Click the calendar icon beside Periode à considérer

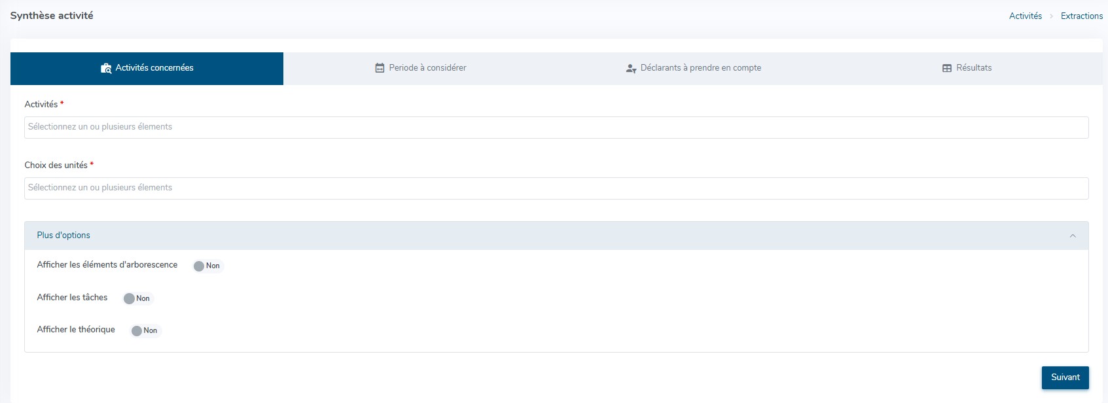coord(380,68)
